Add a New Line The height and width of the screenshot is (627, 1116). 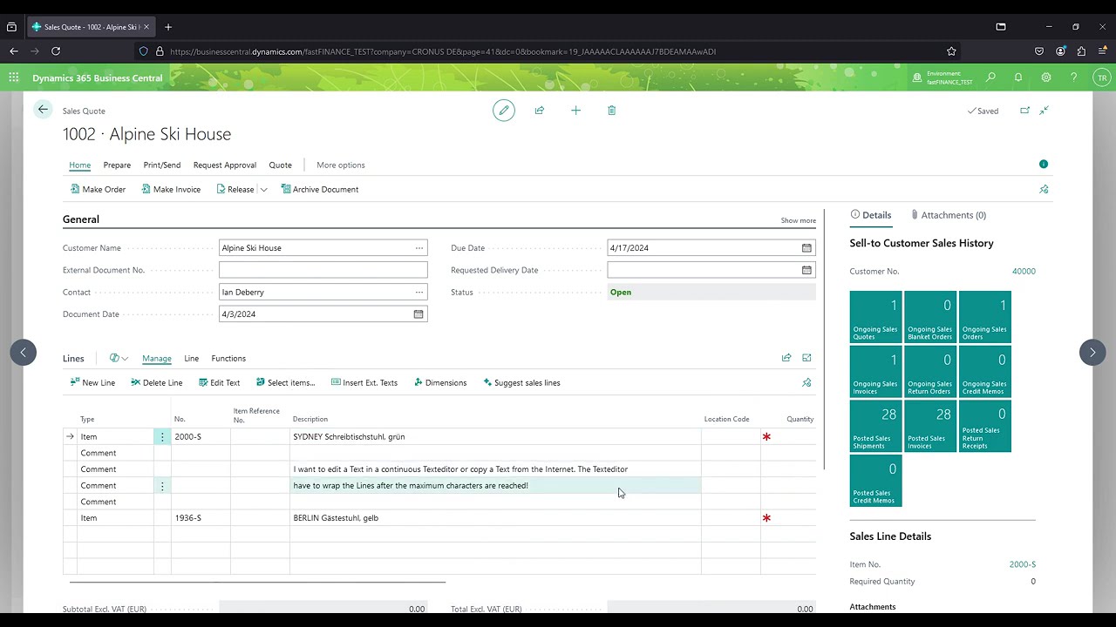(x=92, y=382)
